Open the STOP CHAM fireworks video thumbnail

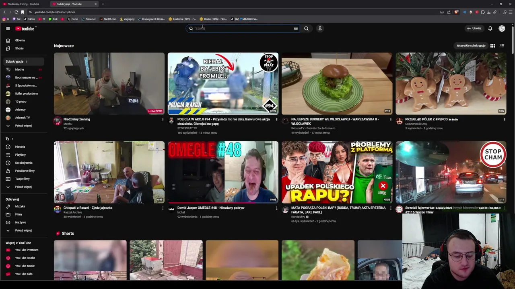coord(451,172)
